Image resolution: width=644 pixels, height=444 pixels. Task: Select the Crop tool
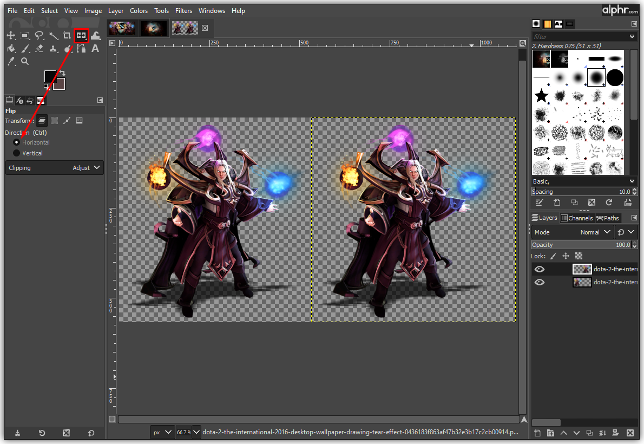[x=67, y=36]
